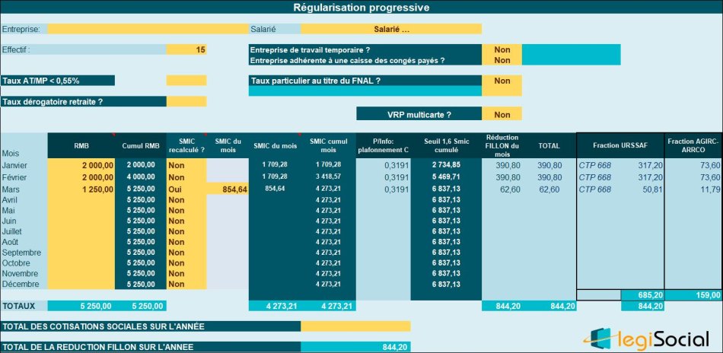Select Mars 'SMIC recalculé' Oui cell

186,189
